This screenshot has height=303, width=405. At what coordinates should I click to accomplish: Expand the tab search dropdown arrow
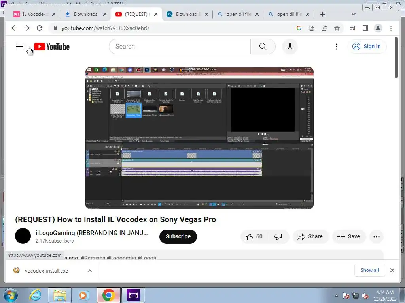pyautogui.click(x=354, y=14)
